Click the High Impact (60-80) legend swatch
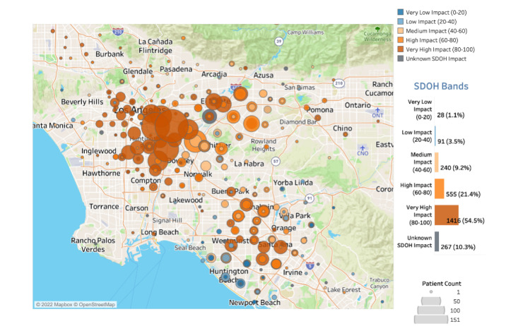 point(401,40)
